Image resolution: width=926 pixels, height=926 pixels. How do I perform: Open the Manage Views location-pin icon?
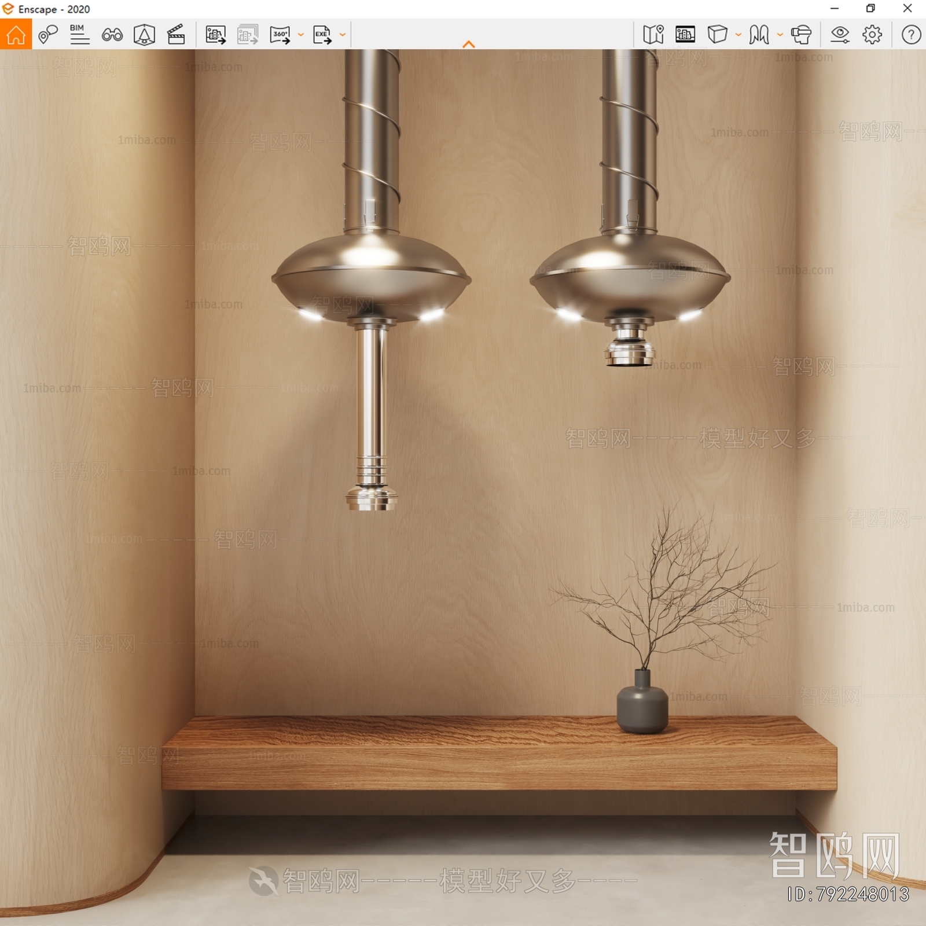point(48,35)
